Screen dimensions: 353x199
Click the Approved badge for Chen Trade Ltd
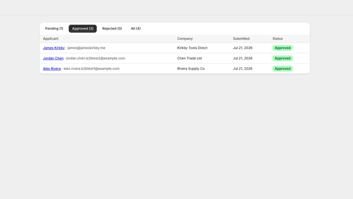282,58
